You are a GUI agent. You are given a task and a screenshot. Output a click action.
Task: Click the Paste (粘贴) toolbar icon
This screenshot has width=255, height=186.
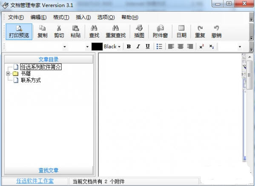(x=75, y=31)
